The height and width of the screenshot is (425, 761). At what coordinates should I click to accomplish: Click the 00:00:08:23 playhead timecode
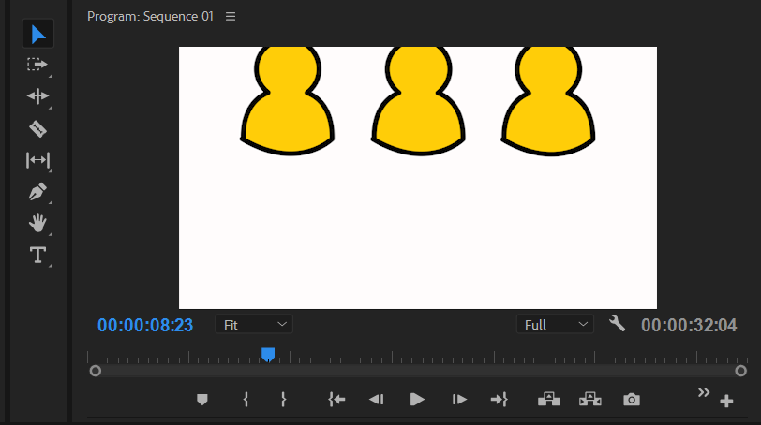coord(145,326)
